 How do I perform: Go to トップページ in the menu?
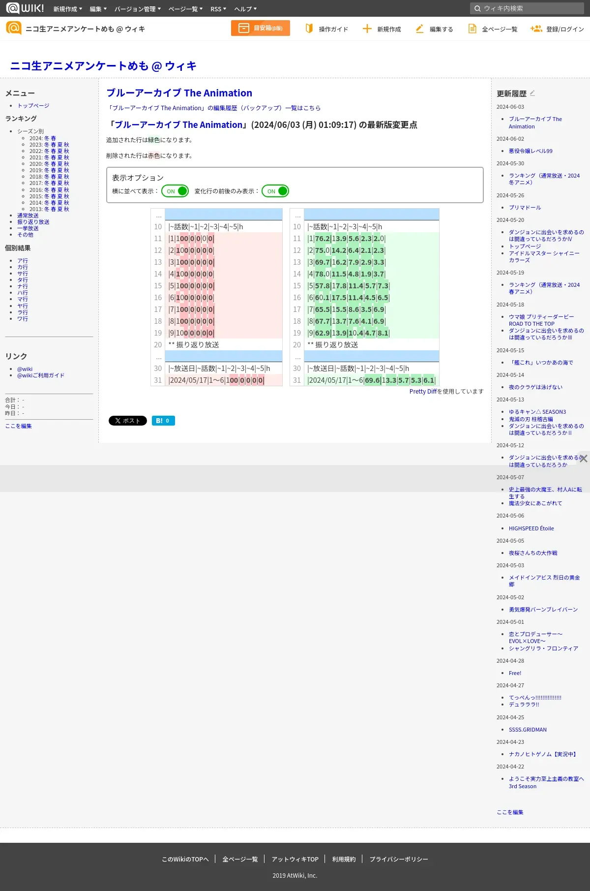(33, 105)
